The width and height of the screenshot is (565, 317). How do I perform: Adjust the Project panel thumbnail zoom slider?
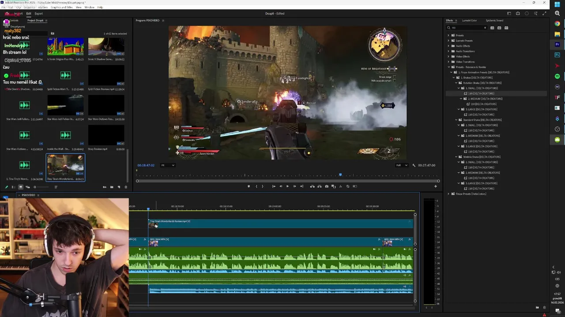click(35, 187)
